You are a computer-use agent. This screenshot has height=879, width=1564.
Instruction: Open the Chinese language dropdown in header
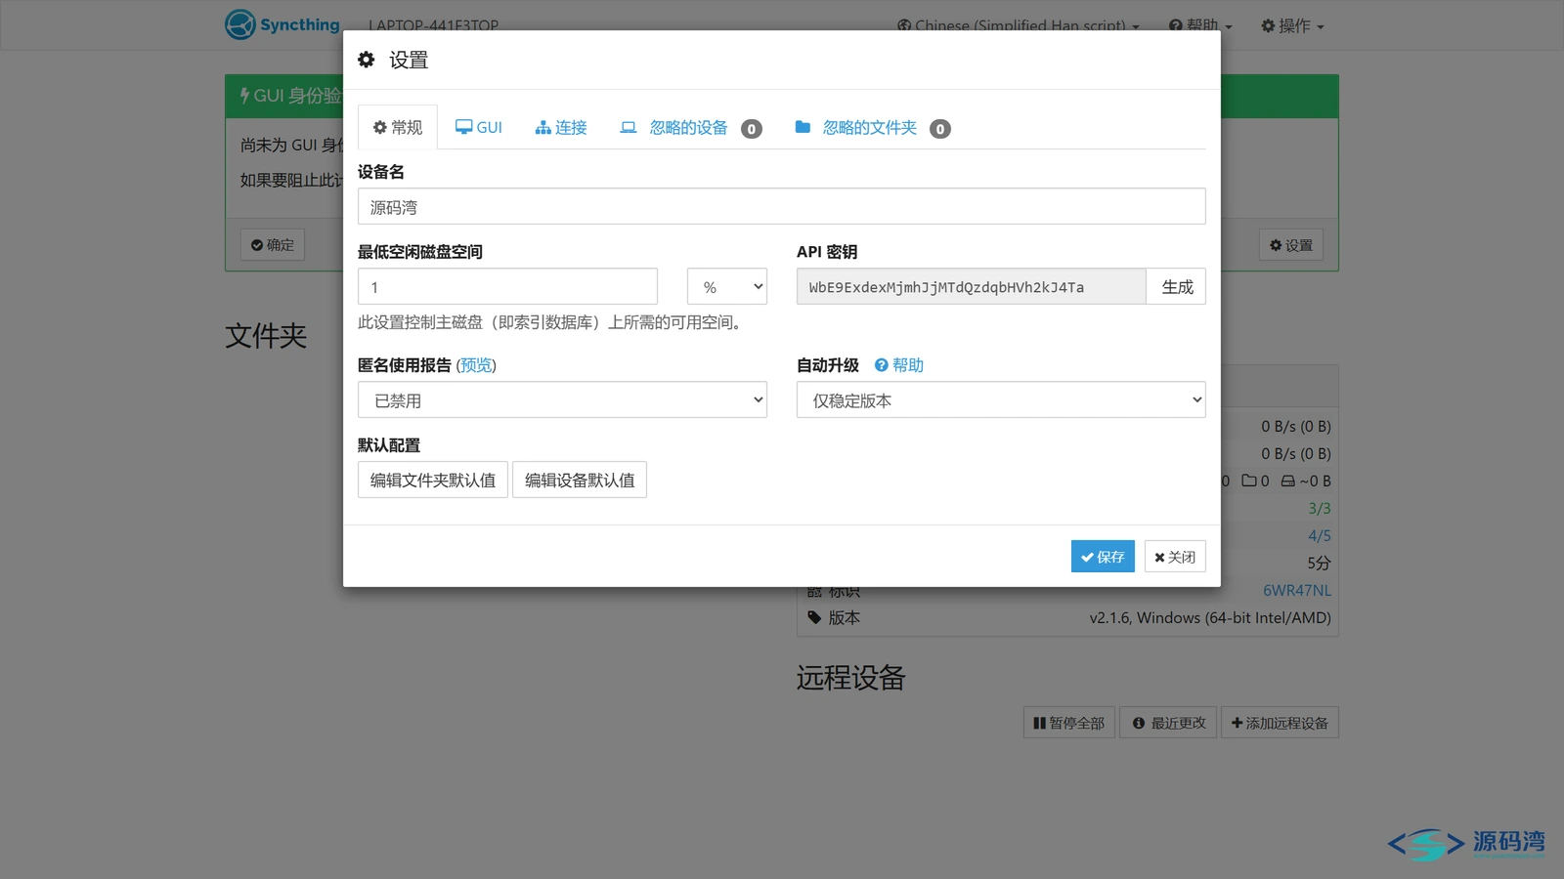1019,25
